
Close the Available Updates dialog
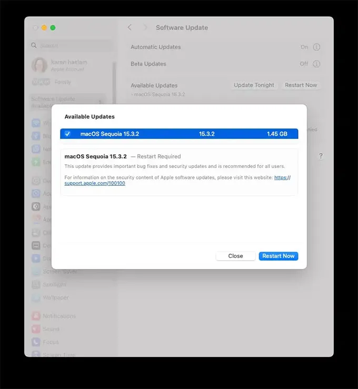pos(235,256)
